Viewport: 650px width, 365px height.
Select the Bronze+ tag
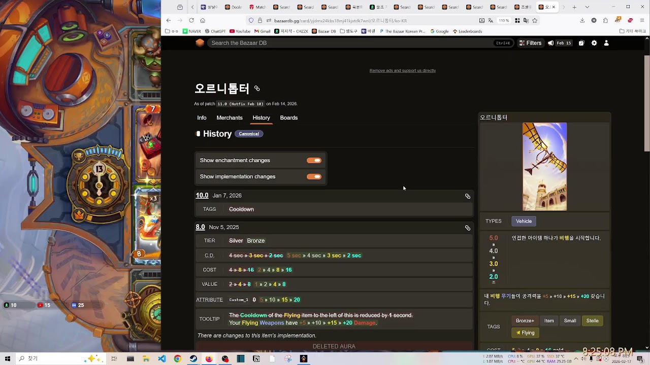525,320
